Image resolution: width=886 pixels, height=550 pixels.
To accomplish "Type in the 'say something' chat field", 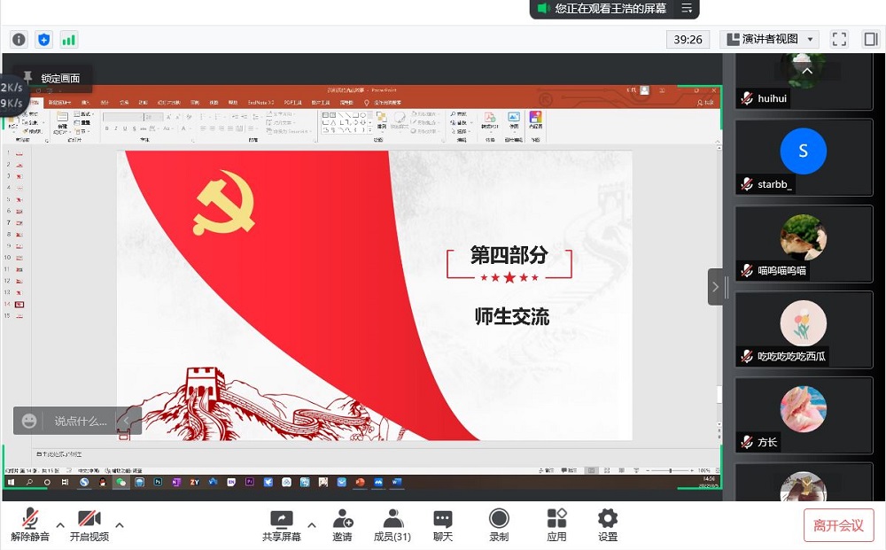I will [80, 421].
